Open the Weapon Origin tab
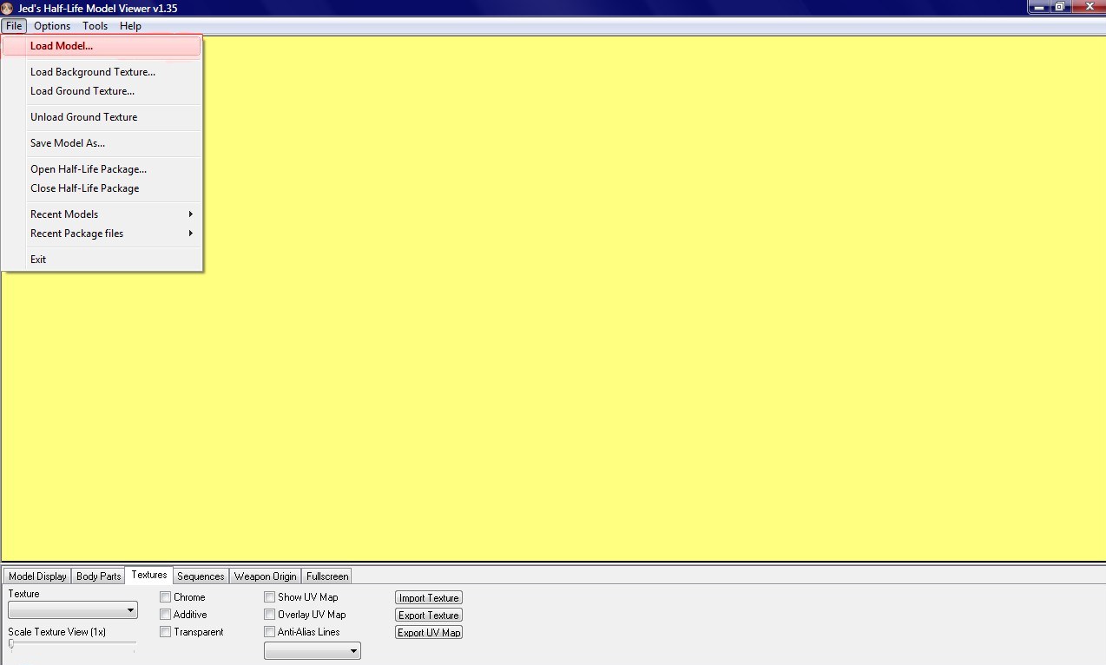The width and height of the screenshot is (1106, 665). 266,576
